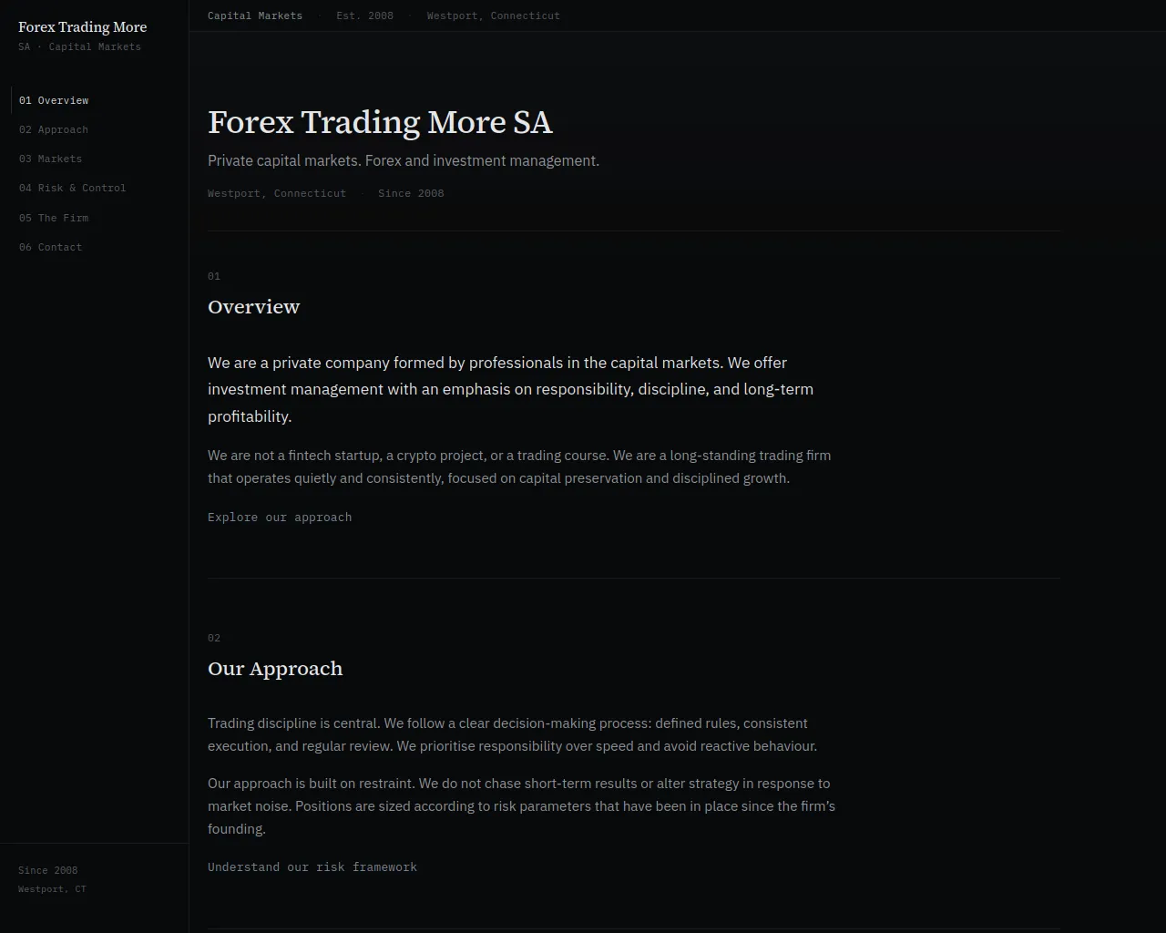Screen dimensions: 1166x933
Task: Select 01 Overview in the sidebar
Action: pos(54,100)
